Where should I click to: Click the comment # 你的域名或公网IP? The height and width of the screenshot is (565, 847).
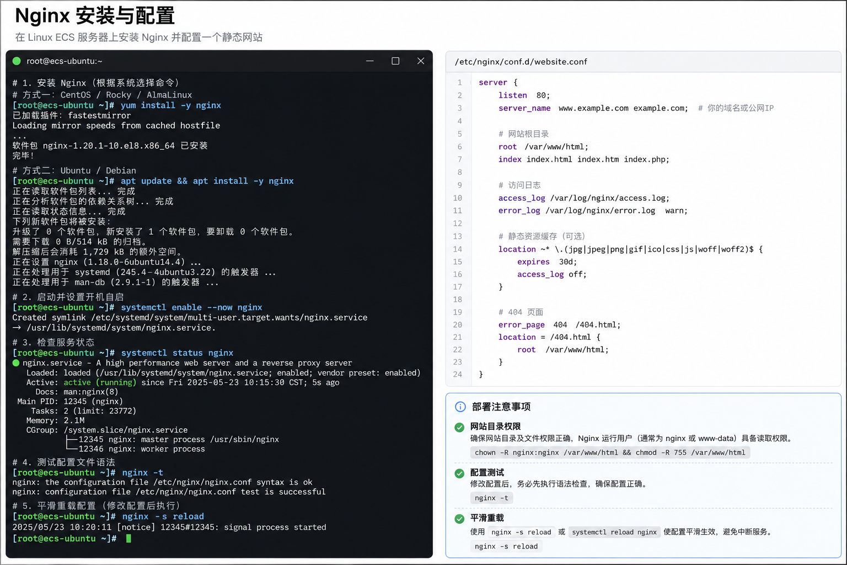pyautogui.click(x=736, y=108)
